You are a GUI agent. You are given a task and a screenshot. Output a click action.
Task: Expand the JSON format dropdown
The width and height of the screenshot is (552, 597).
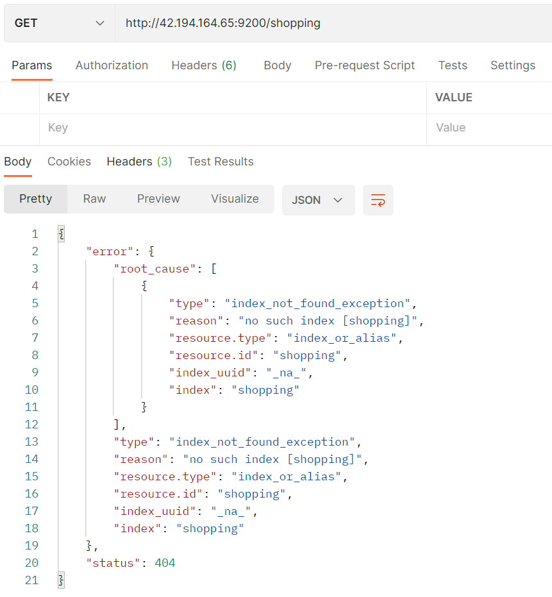tap(318, 200)
